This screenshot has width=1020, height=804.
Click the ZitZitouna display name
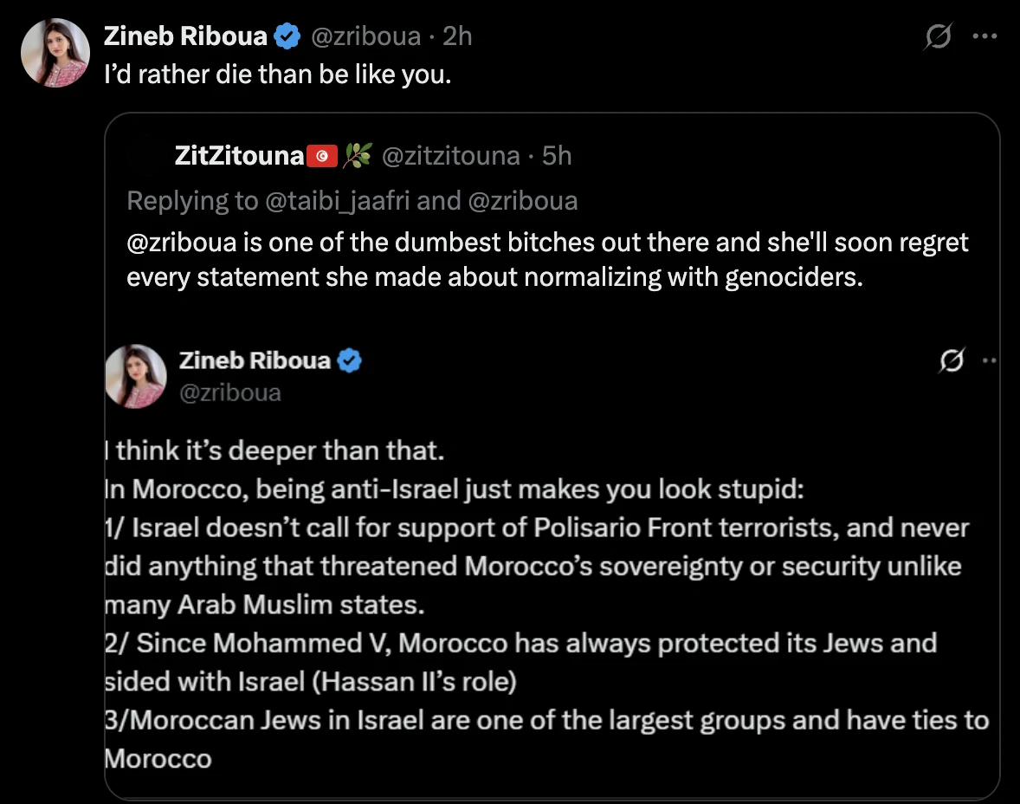(x=239, y=156)
